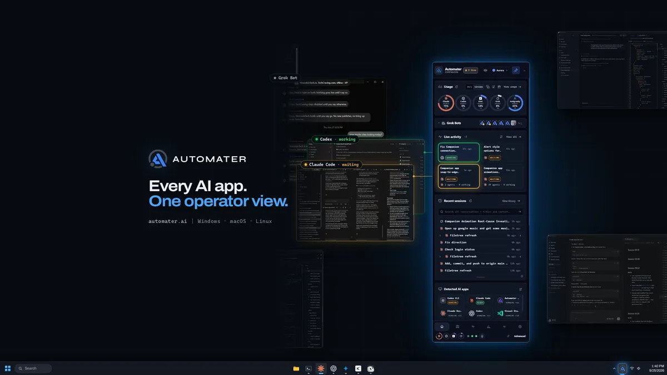Screen dimensions: 667x375
Task: Select the Codex CLI detected app
Action: click(x=451, y=301)
